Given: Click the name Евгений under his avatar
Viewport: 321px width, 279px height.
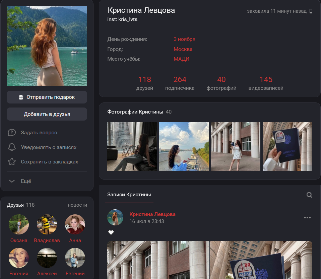Looking at the screenshot, I should pos(75,274).
